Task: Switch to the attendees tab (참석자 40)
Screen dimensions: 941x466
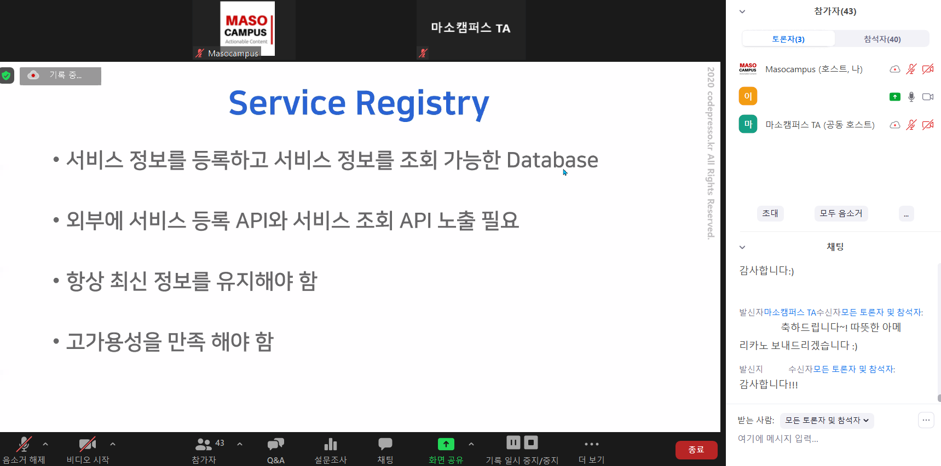Action: (882, 39)
